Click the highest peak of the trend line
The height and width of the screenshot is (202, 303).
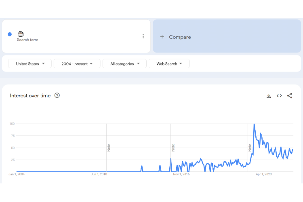(254, 124)
